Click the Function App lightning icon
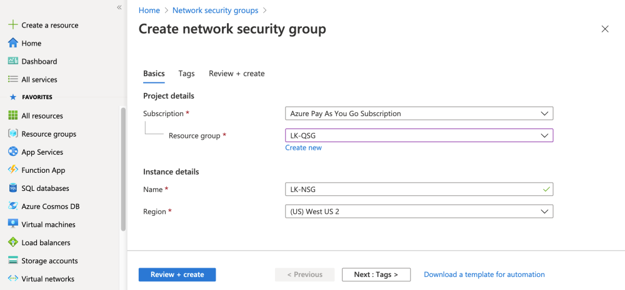This screenshot has height=290, width=625. click(12, 170)
